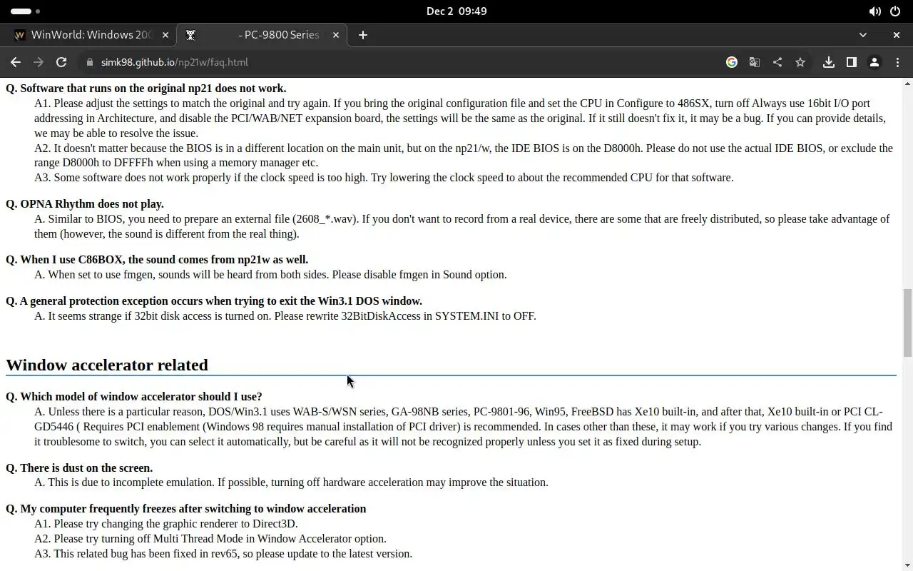Click the page vertical scrollbar thumb

tap(907, 323)
